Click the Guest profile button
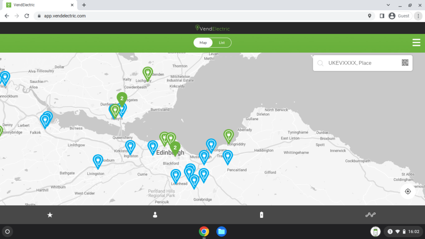Viewport: 425px width, 239px height. tap(399, 16)
